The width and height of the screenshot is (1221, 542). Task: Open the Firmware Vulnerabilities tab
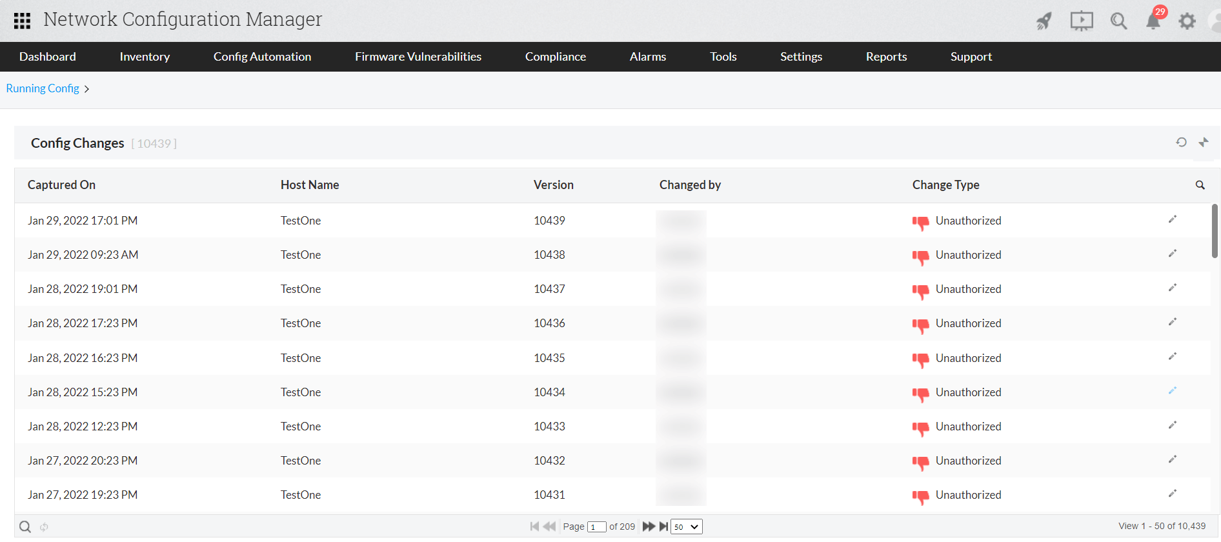pos(418,57)
